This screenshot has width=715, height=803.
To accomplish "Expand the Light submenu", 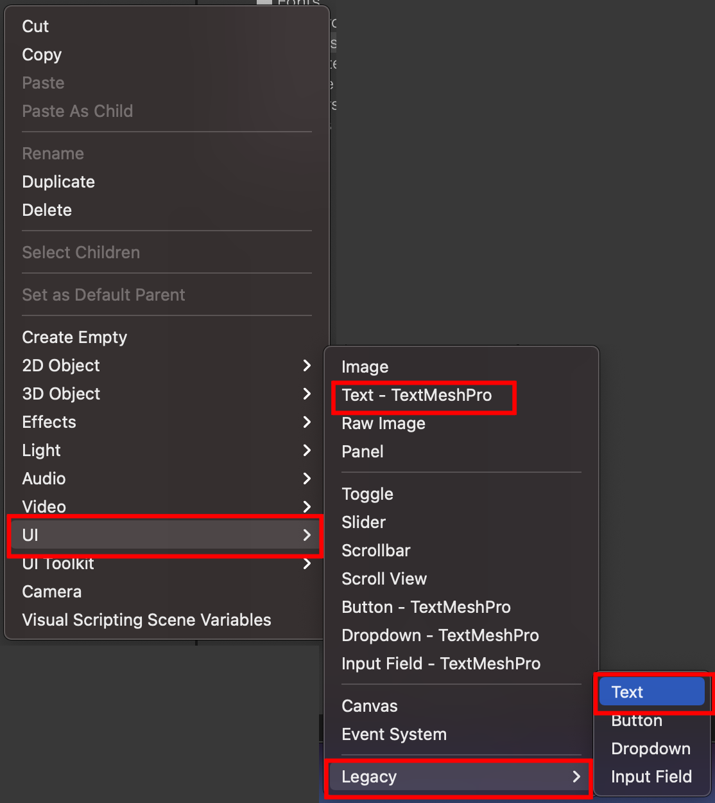I will (x=41, y=450).
